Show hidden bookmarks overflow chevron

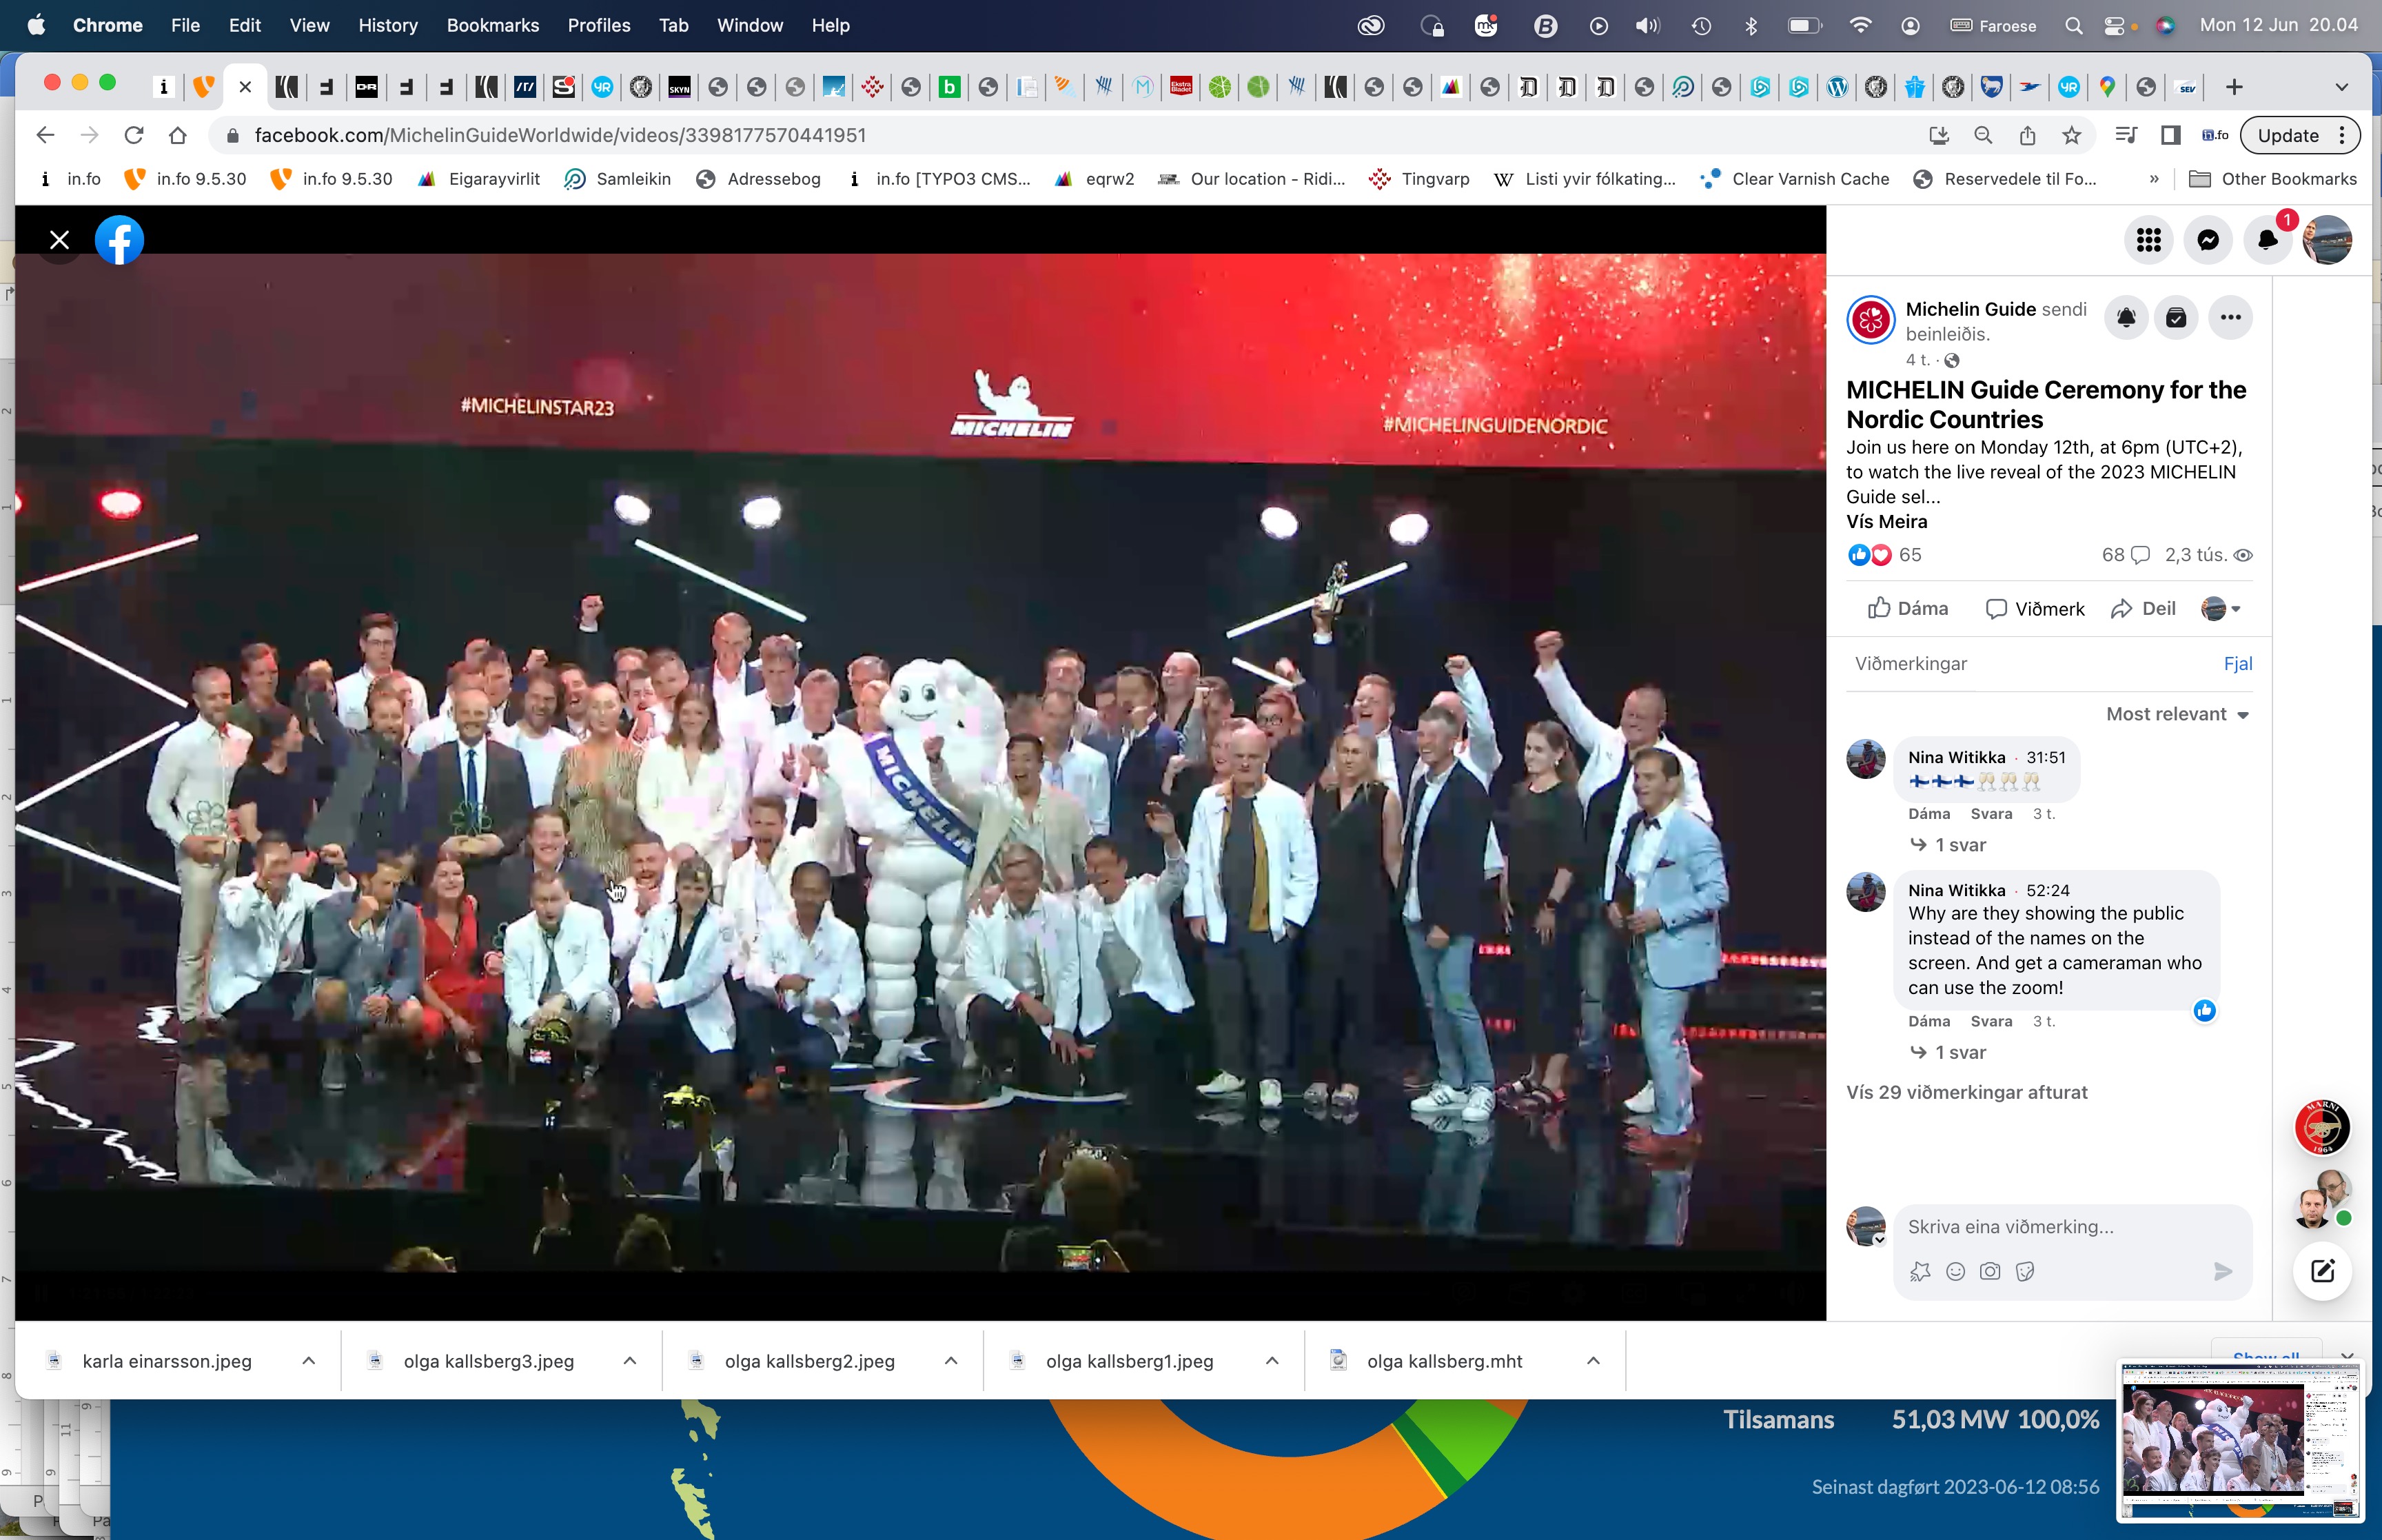click(x=2153, y=179)
